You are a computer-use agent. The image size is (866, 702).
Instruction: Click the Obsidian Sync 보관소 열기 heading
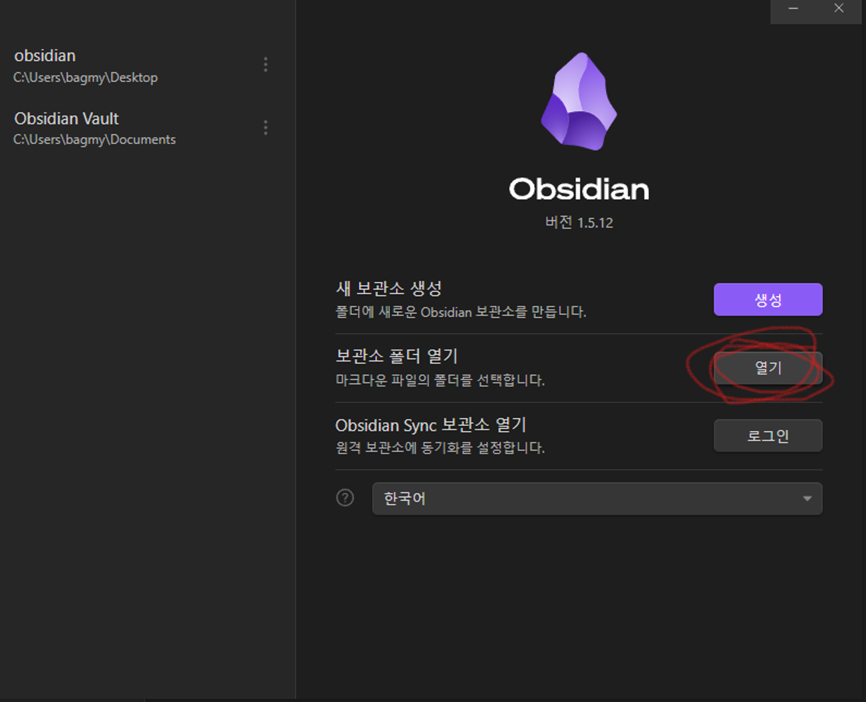coord(431,425)
